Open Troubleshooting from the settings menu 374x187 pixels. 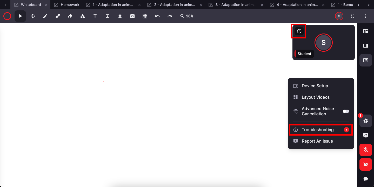(x=318, y=130)
